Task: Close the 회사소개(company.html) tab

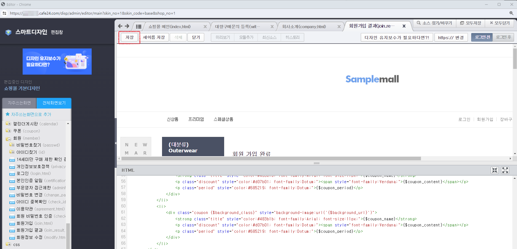Action: (x=339, y=27)
